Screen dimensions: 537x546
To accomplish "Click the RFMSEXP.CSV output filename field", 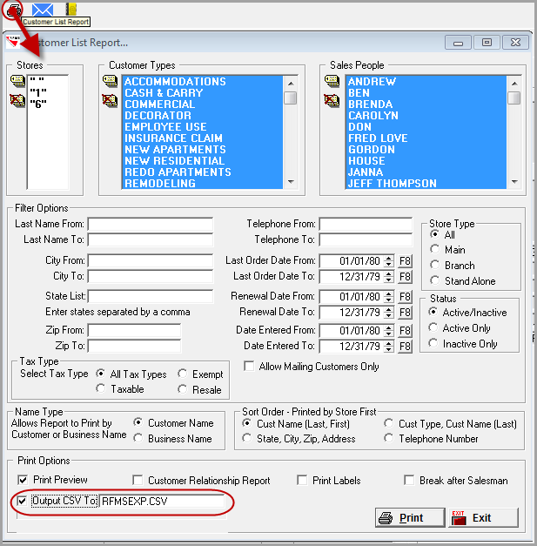I will coord(162,501).
